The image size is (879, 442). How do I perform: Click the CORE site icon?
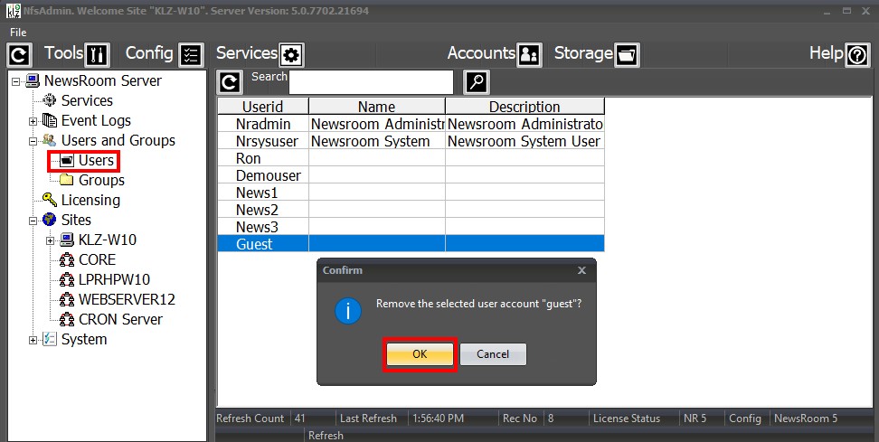click(x=67, y=259)
